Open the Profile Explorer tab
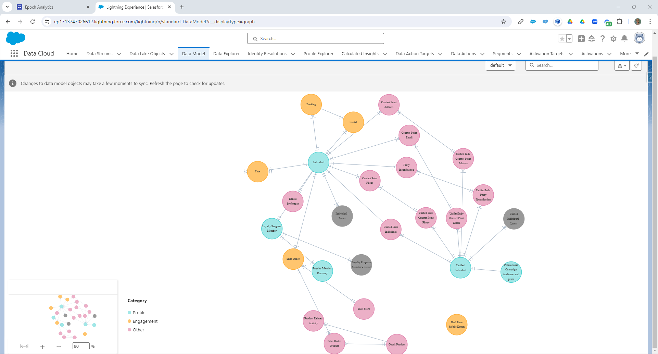Screen dimensions: 658x354 pyautogui.click(x=318, y=54)
